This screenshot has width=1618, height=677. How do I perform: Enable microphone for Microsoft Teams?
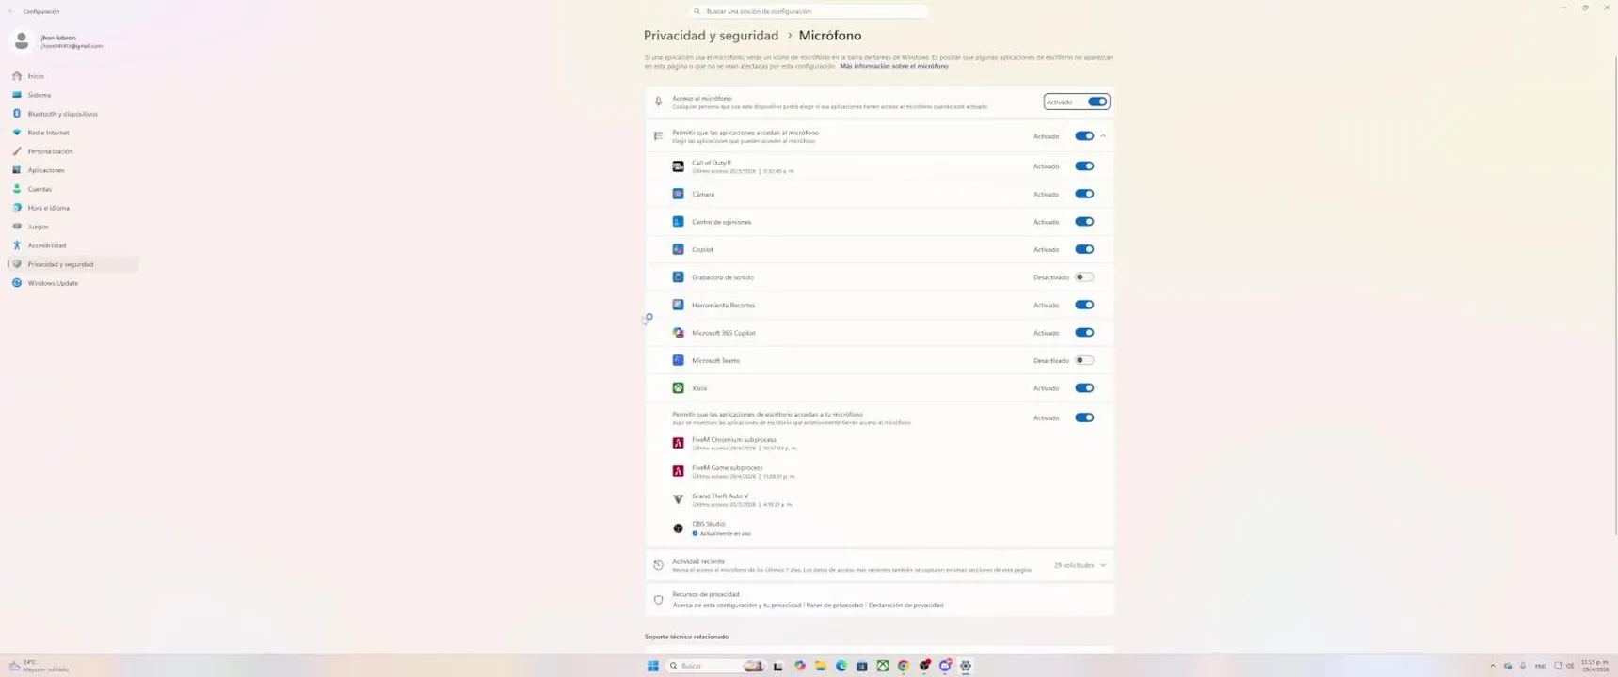point(1084,360)
